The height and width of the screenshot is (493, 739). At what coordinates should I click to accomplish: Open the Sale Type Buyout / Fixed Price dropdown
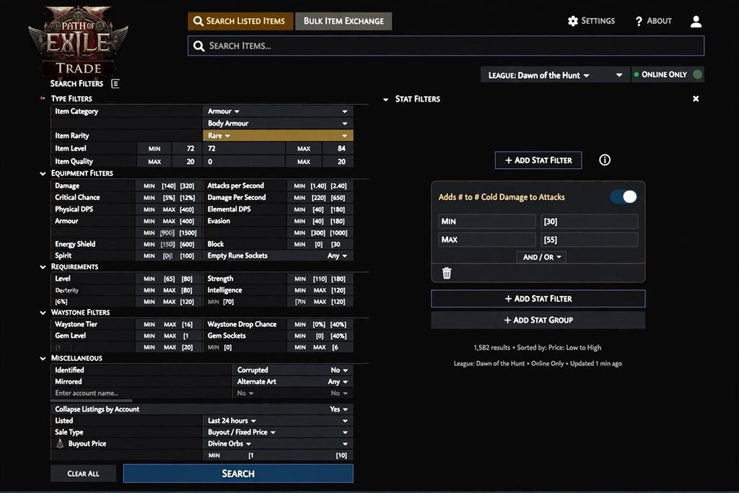pyautogui.click(x=278, y=432)
